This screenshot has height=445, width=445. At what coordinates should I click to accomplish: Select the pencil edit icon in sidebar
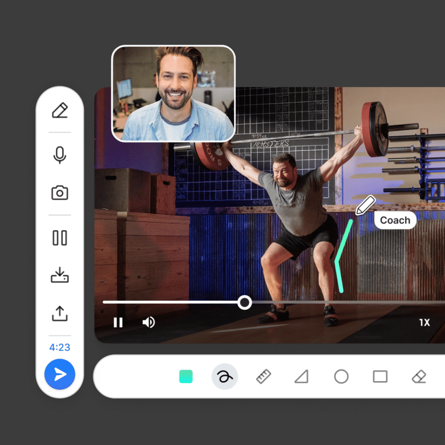[60, 110]
